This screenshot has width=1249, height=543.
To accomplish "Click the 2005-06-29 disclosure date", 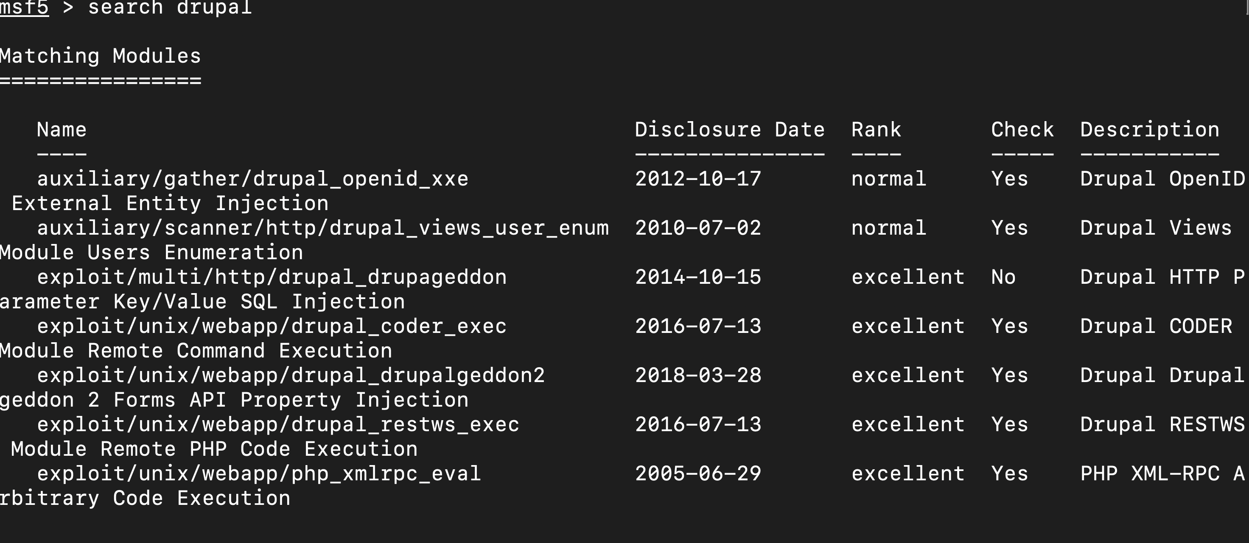I will coord(698,474).
